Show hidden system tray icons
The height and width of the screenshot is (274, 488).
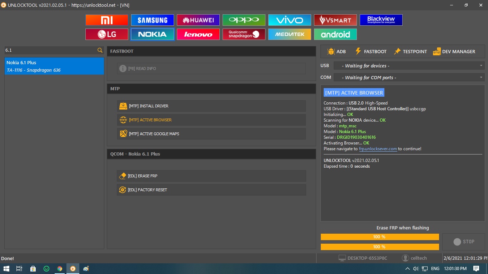407,269
